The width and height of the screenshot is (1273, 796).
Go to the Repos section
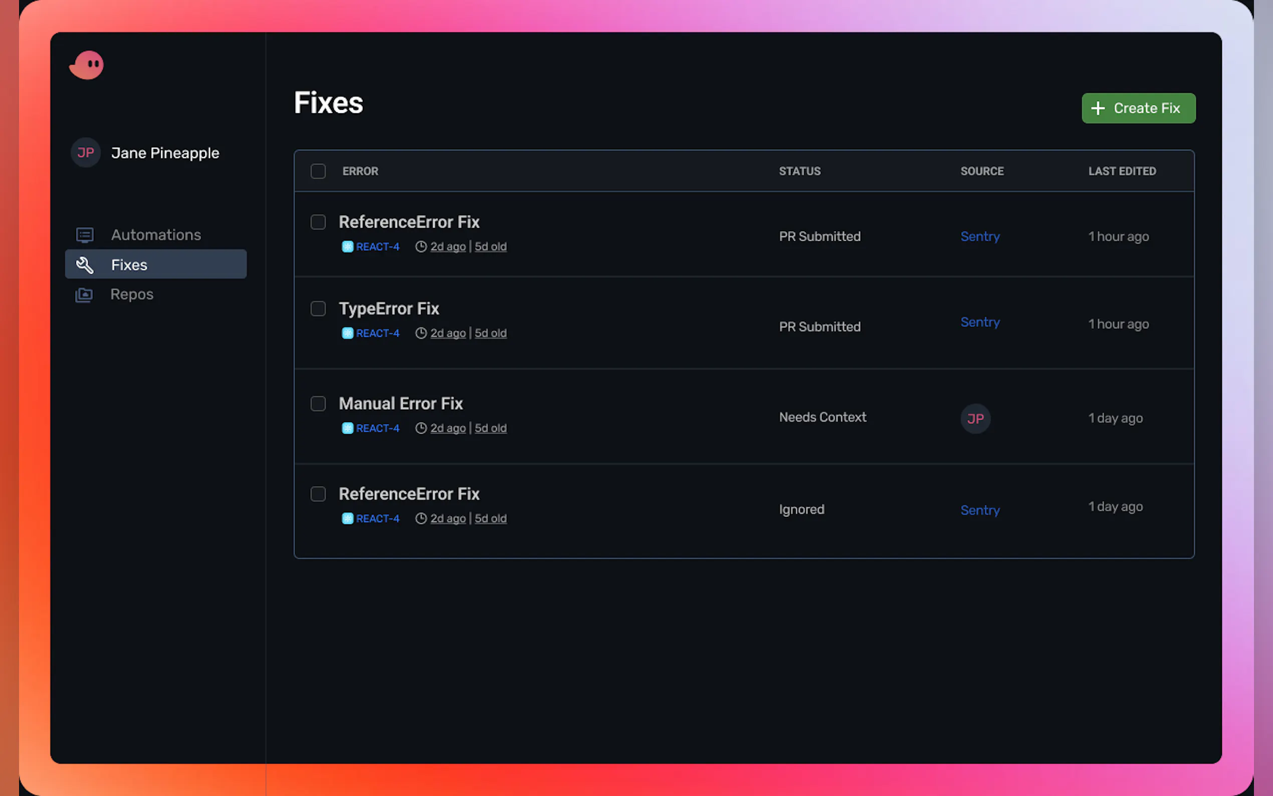(x=132, y=294)
